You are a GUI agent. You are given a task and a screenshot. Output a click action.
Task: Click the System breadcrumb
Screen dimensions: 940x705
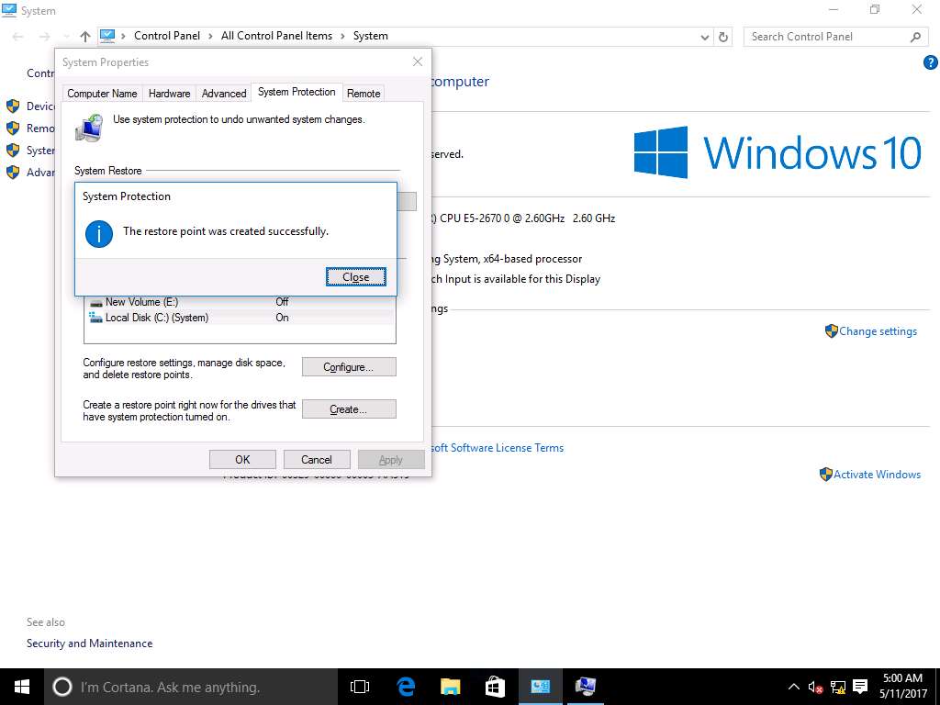pos(371,36)
